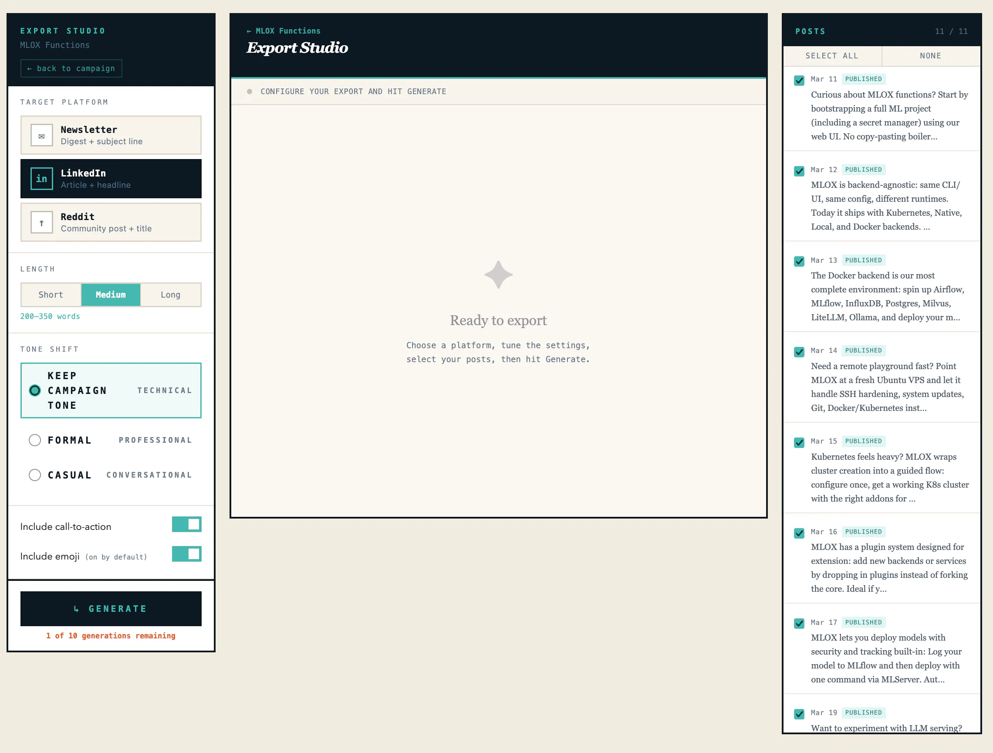Select Reddit as target platform

pos(111,222)
